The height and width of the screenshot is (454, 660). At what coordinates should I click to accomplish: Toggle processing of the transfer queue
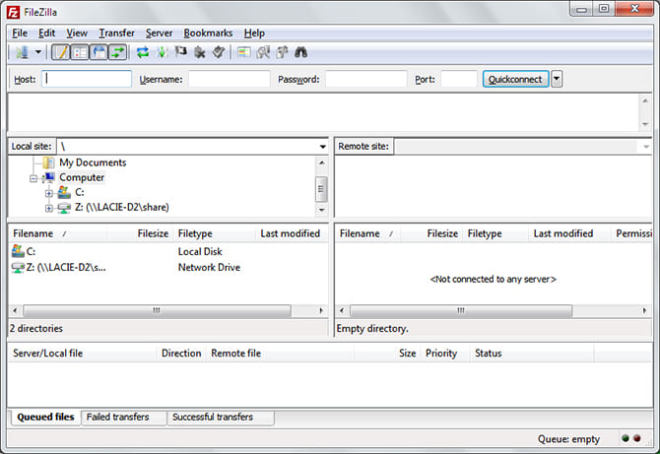click(163, 52)
